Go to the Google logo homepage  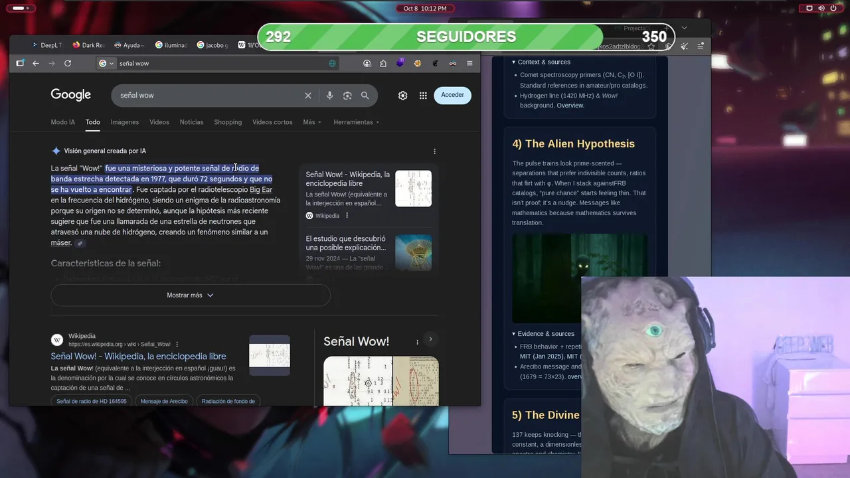click(x=71, y=95)
